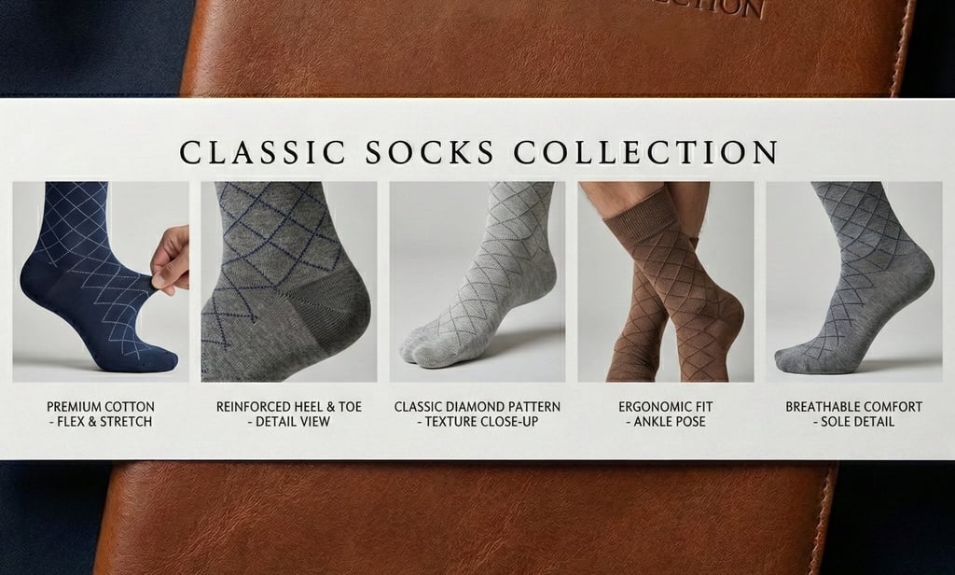Click the Ergonomic Fit caption
Screen dimensions: 955x575
tap(666, 407)
